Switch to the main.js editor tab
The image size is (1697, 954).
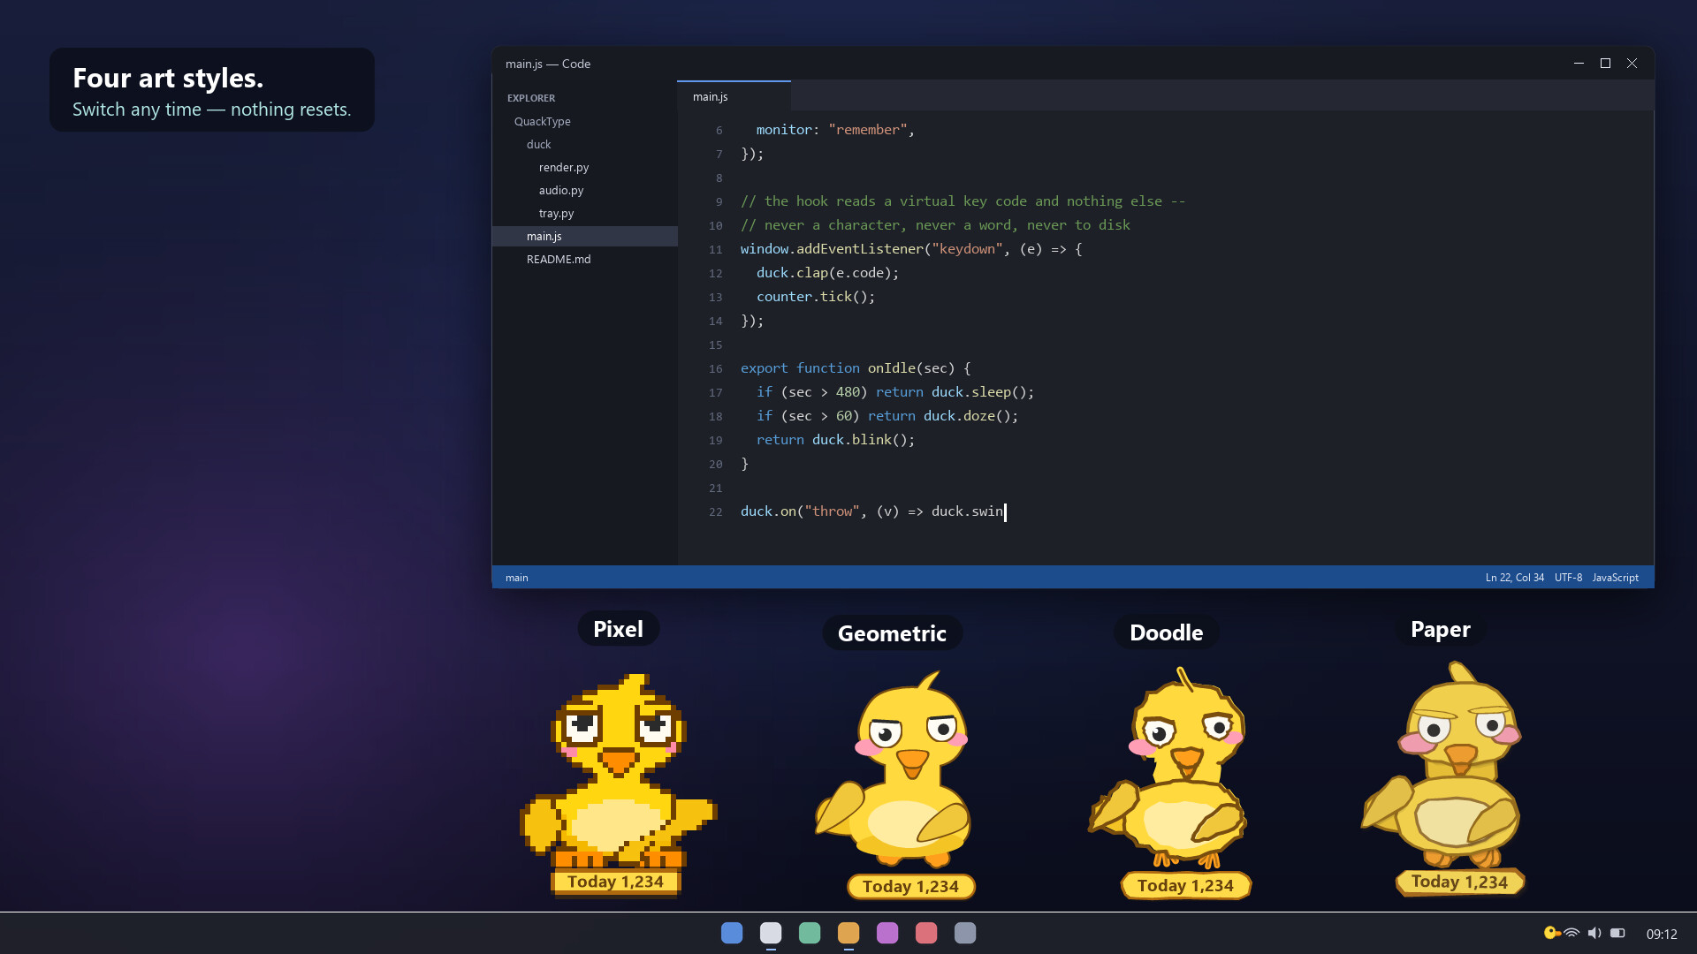pyautogui.click(x=734, y=96)
